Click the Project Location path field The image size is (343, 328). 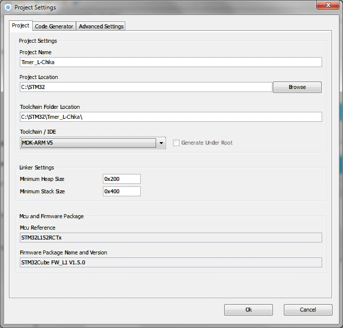click(146, 87)
